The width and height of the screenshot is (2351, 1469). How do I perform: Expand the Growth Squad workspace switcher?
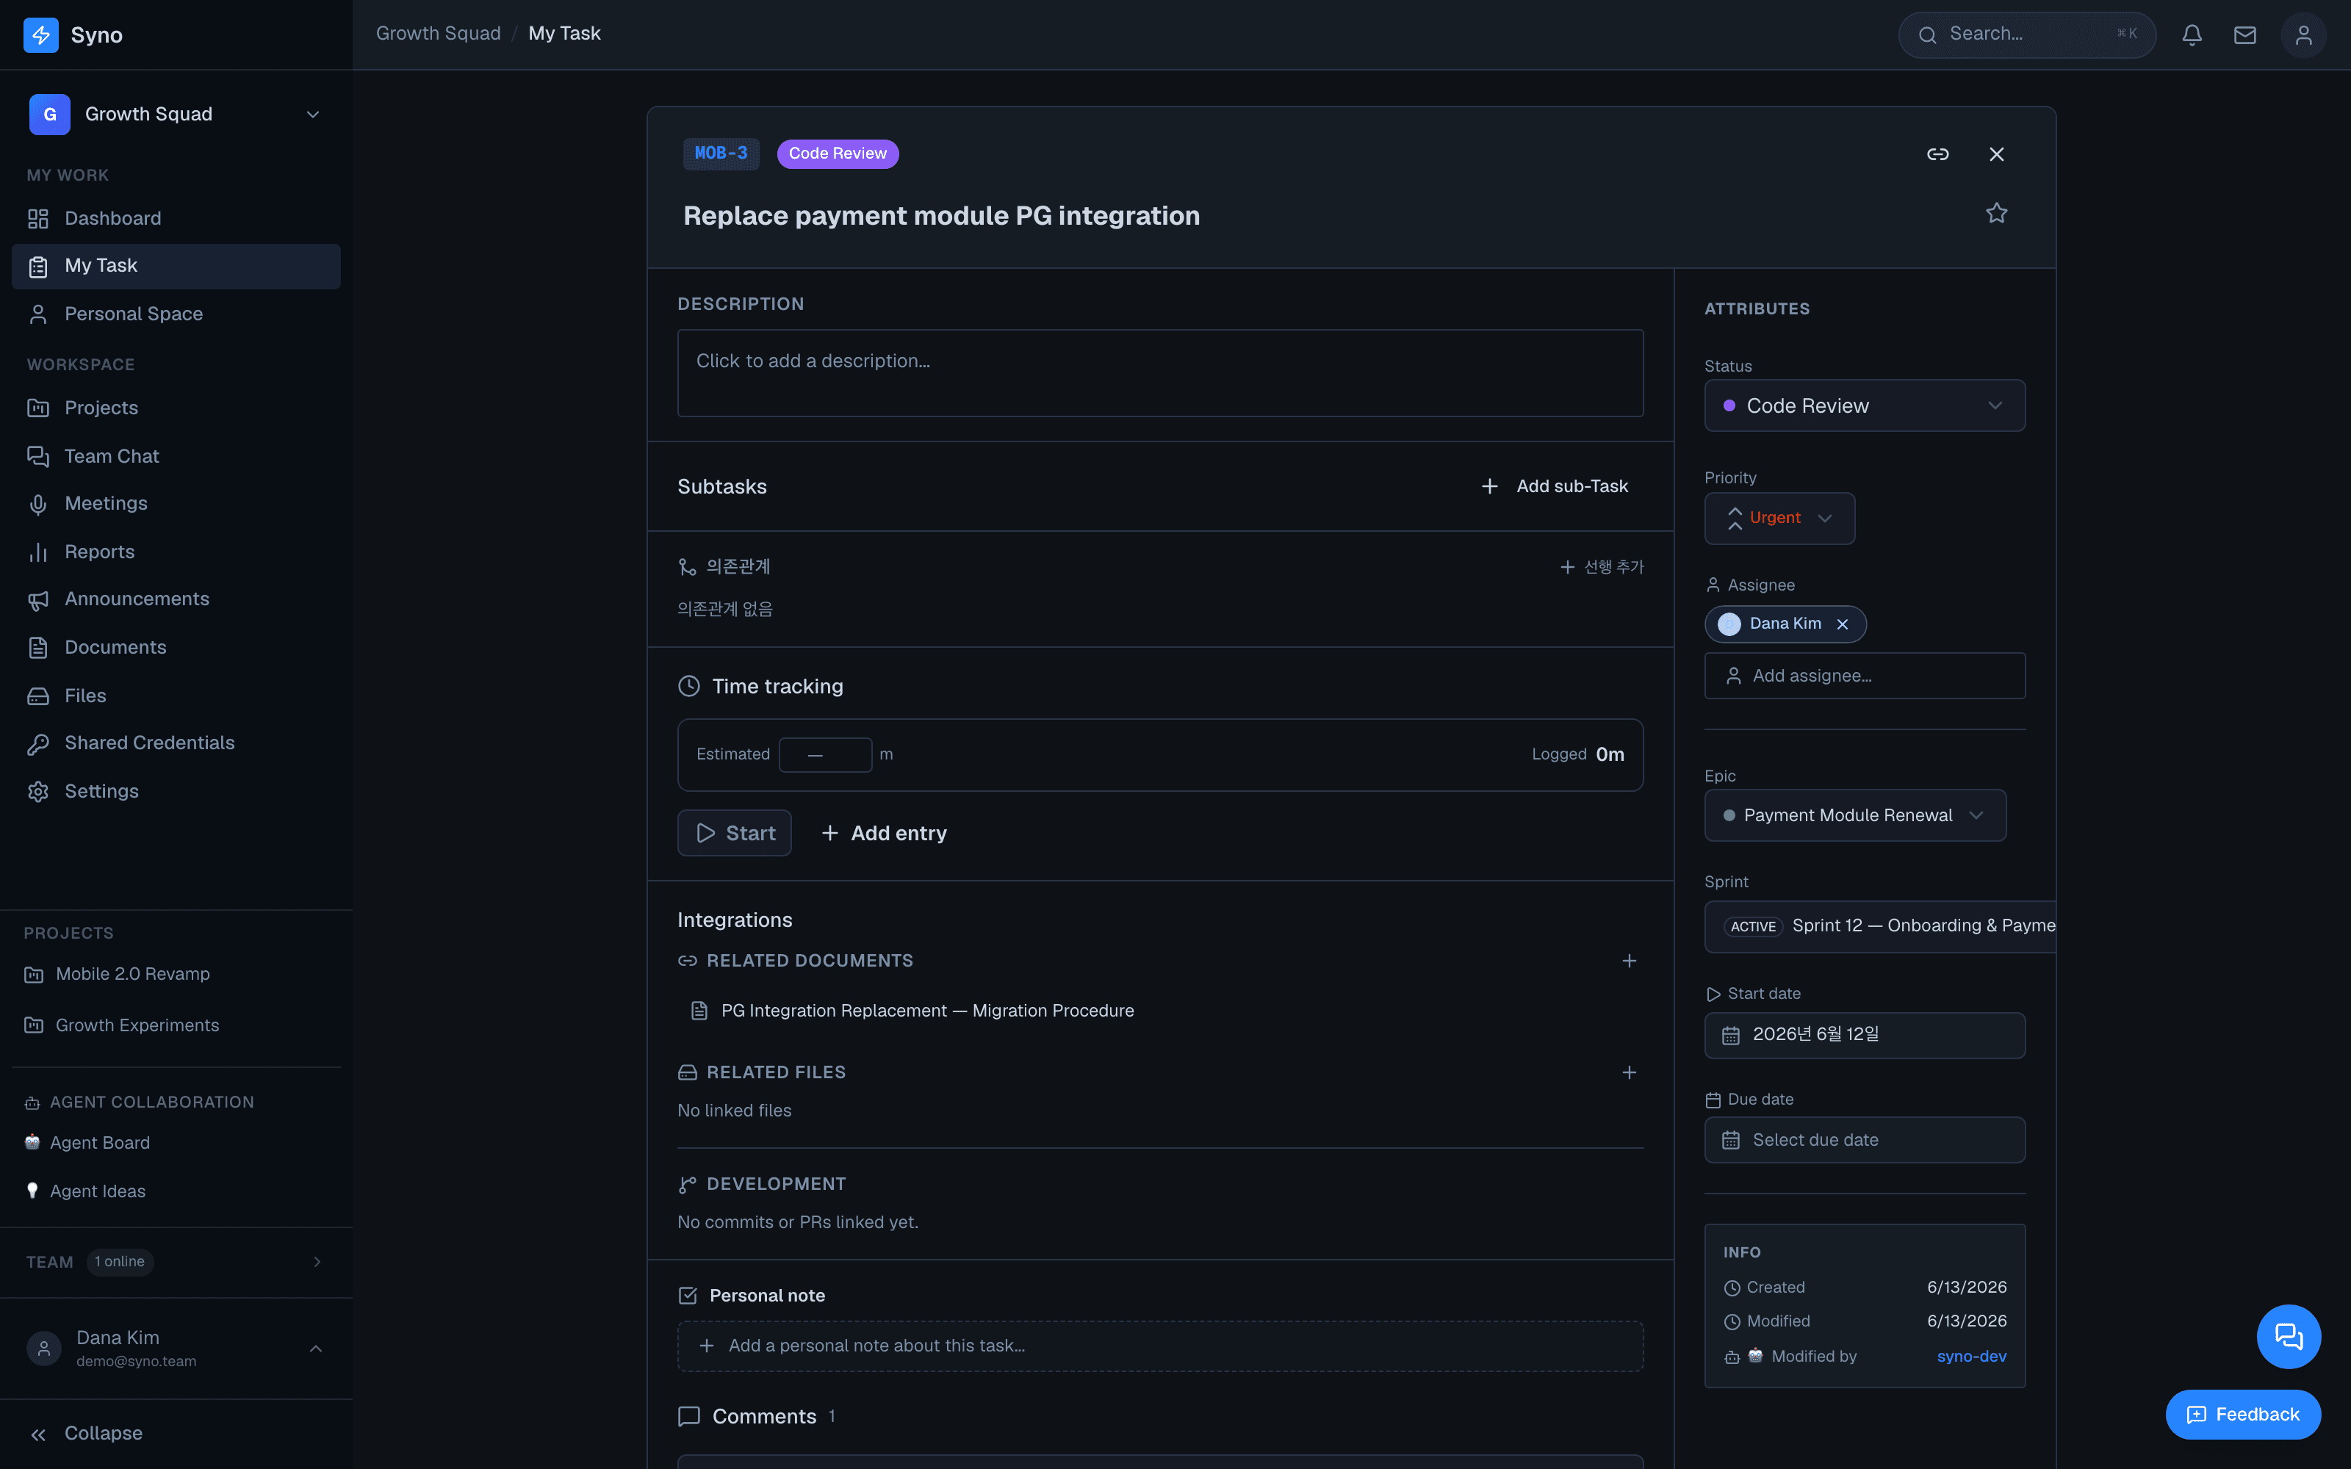click(176, 115)
